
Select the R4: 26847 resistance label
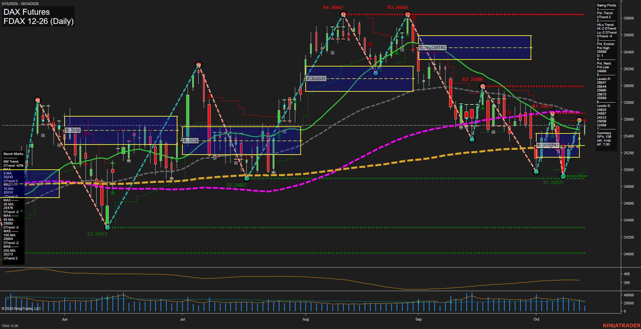tap(333, 7)
